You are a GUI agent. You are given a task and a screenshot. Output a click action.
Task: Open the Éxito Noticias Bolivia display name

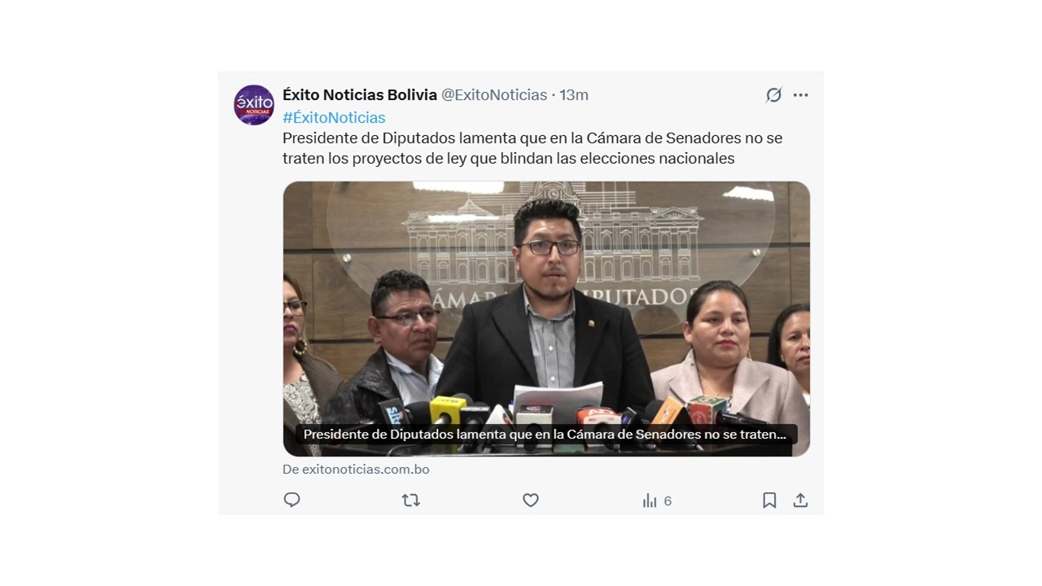coord(360,95)
